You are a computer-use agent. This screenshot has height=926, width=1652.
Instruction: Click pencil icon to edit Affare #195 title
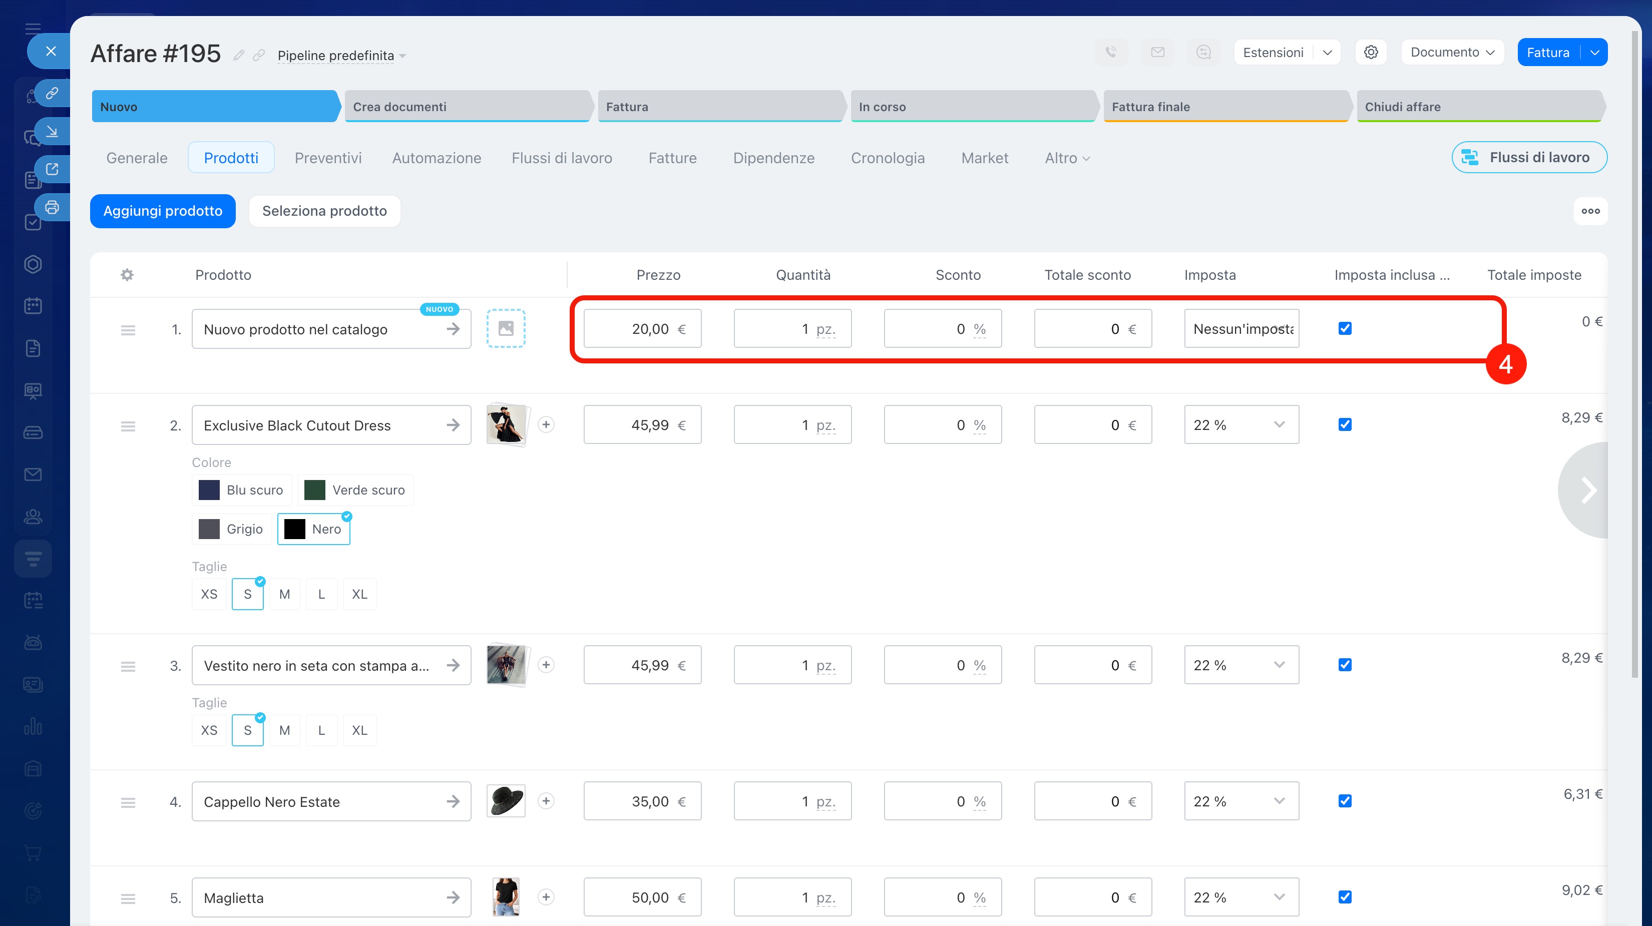(x=239, y=56)
